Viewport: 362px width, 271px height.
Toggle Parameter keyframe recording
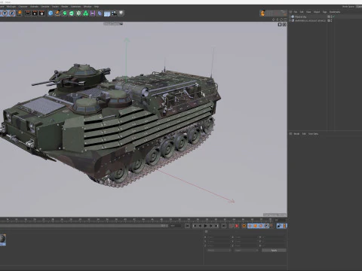click(x=266, y=226)
